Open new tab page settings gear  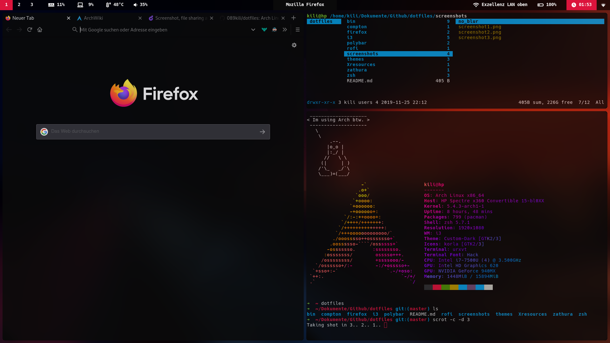coord(294,45)
